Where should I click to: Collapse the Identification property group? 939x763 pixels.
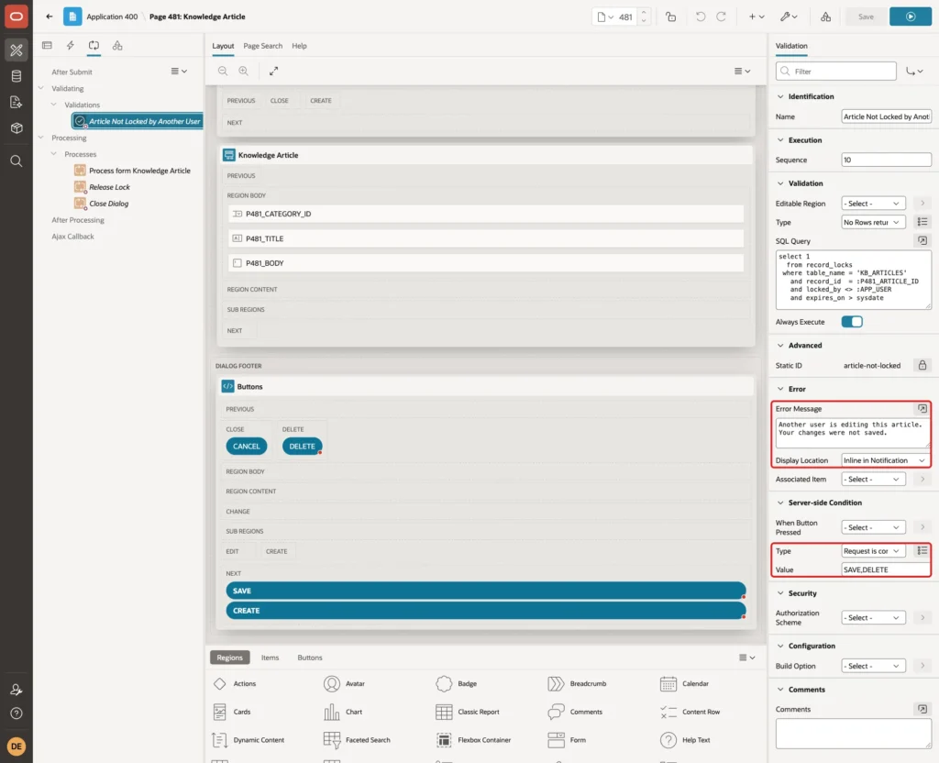coord(780,96)
